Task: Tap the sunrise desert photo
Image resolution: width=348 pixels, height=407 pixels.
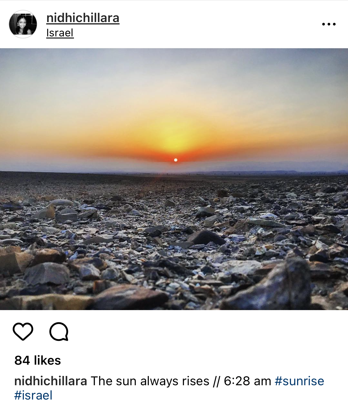Action: click(x=174, y=179)
